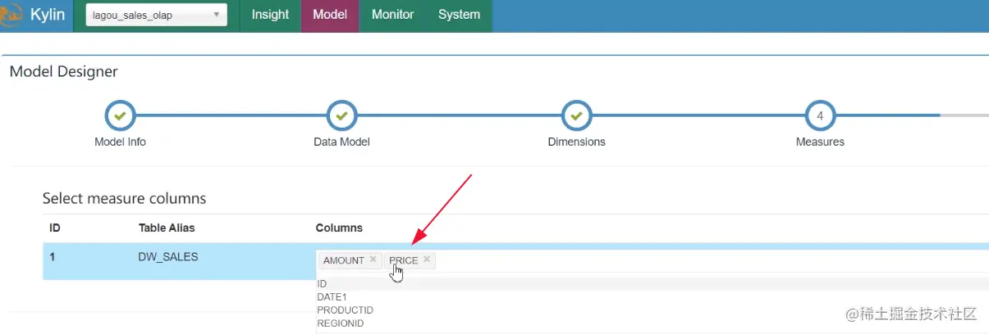The image size is (989, 334).
Task: Open the Model tab
Action: tap(330, 15)
